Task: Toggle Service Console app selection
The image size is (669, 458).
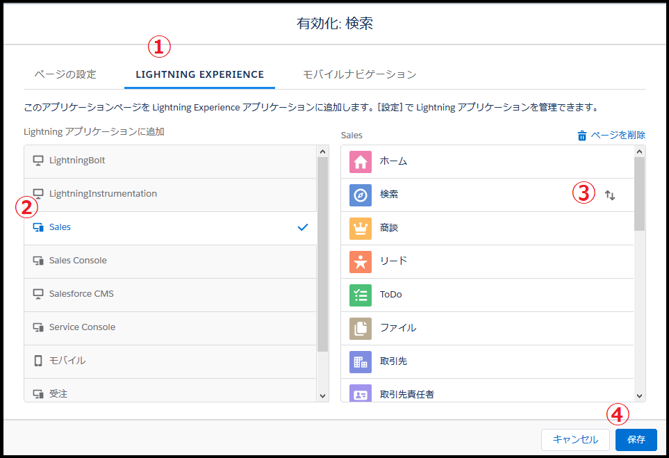Action: click(x=170, y=328)
